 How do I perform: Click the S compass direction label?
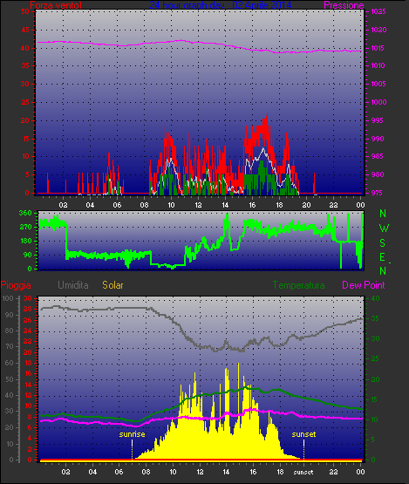click(382, 243)
